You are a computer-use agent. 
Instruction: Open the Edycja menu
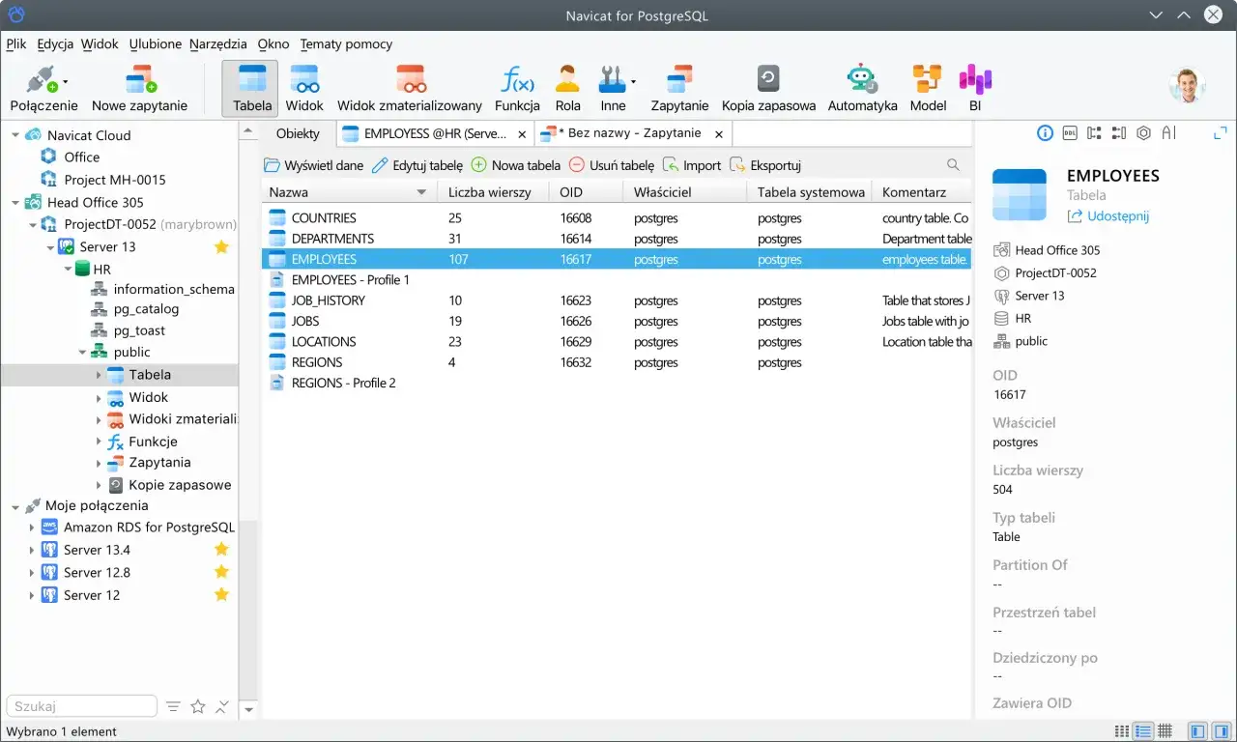[x=55, y=43]
